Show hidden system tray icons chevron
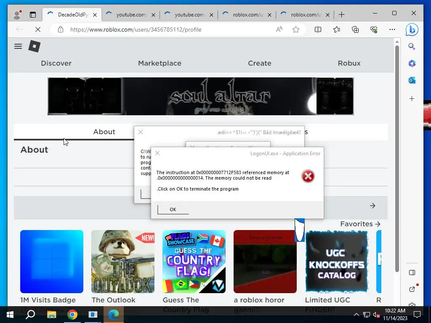This screenshot has width=431, height=323. [356, 315]
